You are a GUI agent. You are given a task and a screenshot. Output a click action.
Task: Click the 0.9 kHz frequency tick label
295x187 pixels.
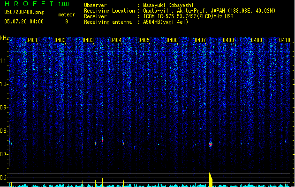pos(4,108)
